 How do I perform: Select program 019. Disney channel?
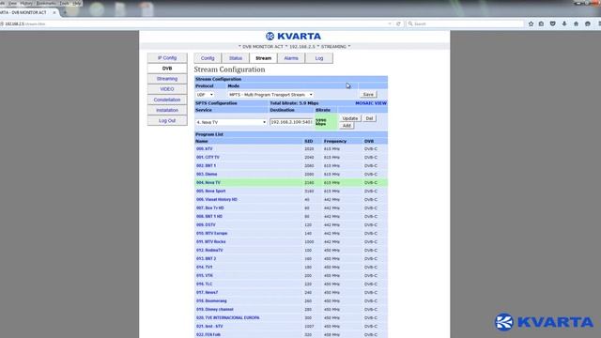(x=215, y=309)
